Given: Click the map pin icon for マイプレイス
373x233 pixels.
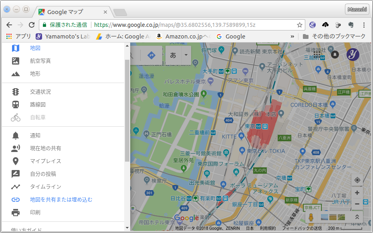Looking at the screenshot, I should point(16,161).
